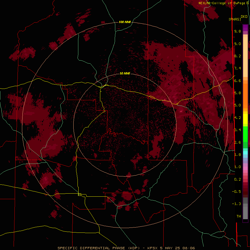Click the "8.2" scale value
This screenshot has width=250, height=250.
pyautogui.click(x=237, y=56)
